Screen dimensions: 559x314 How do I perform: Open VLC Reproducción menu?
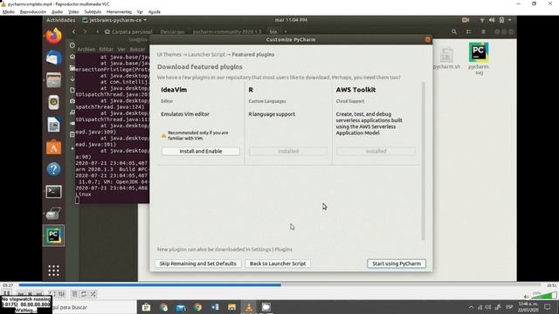click(x=33, y=11)
